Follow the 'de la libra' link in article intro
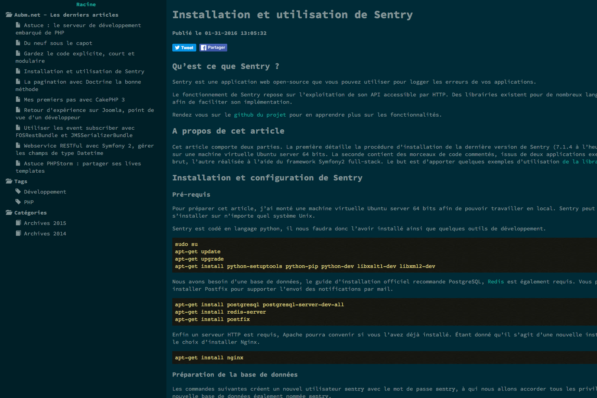Viewport: 597px width, 398px height. click(x=579, y=162)
